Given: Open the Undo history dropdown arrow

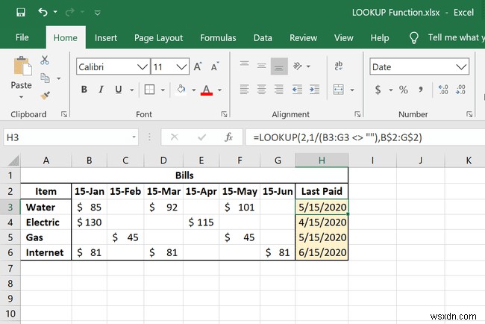Looking at the screenshot, I should point(55,12).
